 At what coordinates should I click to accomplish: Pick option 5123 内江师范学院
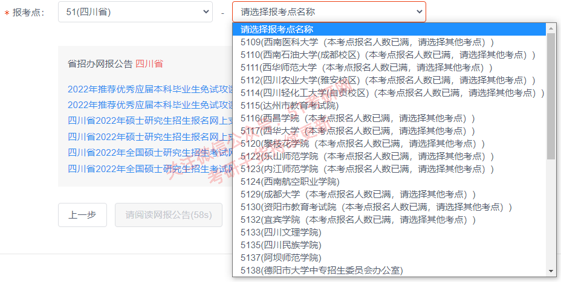click(x=389, y=169)
